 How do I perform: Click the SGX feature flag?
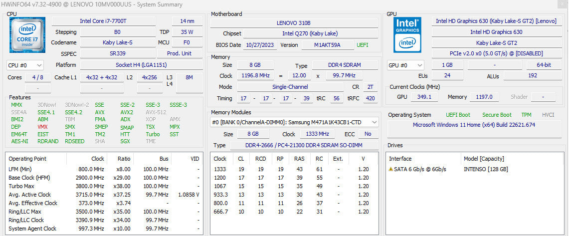tap(125, 141)
